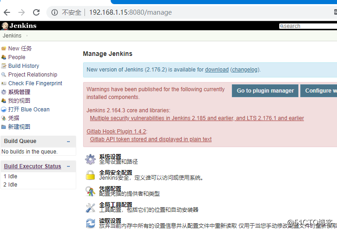The image size is (337, 231).
Task: Open 系统设置 configuration link
Action: tap(110, 157)
